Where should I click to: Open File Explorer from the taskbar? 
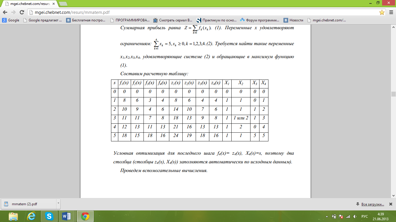point(13,216)
